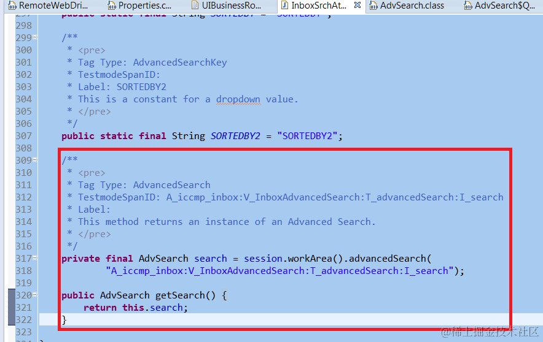Click the session variable on line 317
The width and height of the screenshot is (543, 342).
point(263,259)
